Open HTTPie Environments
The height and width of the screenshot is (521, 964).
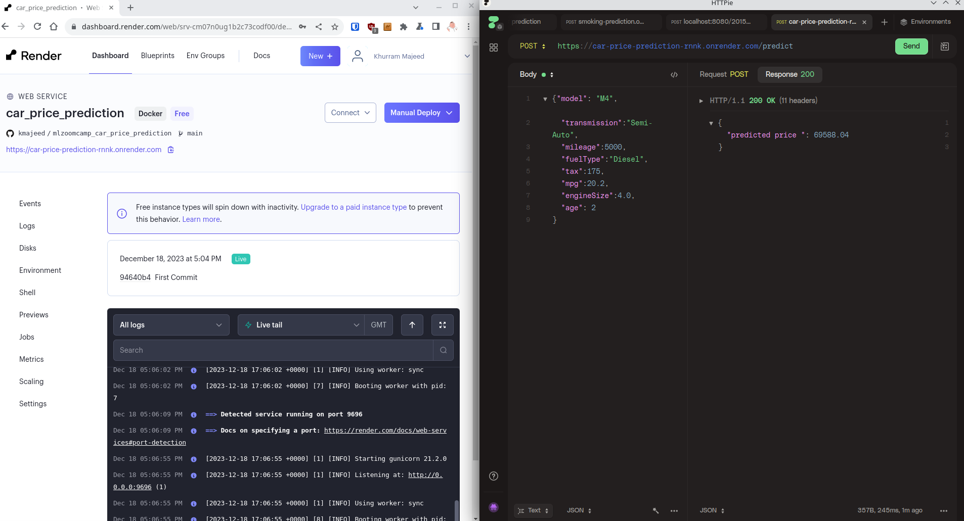926,22
